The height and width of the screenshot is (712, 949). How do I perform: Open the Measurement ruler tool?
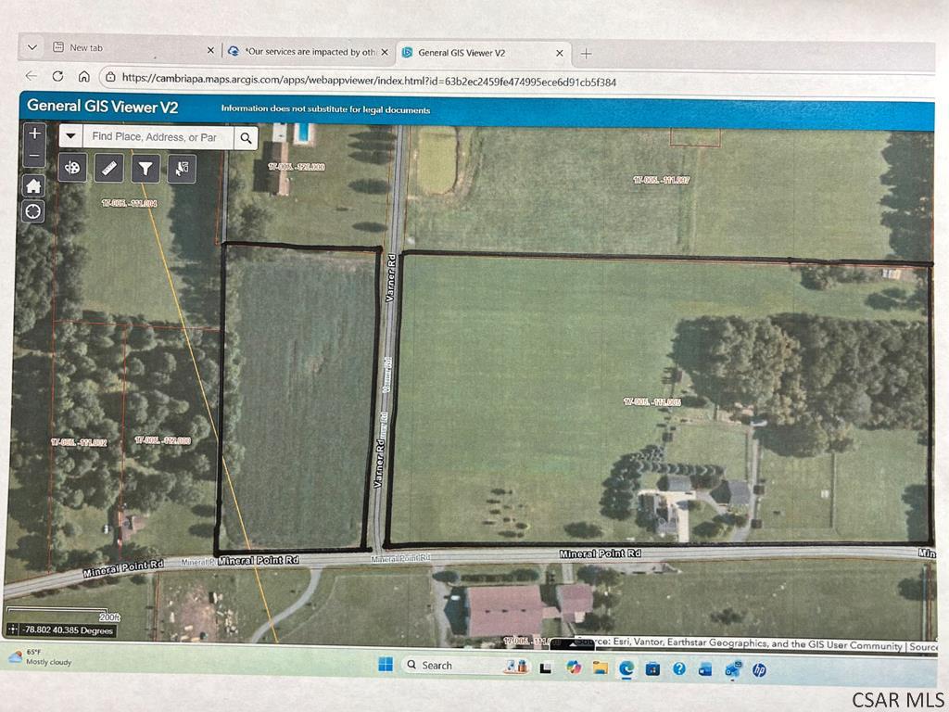point(109,168)
